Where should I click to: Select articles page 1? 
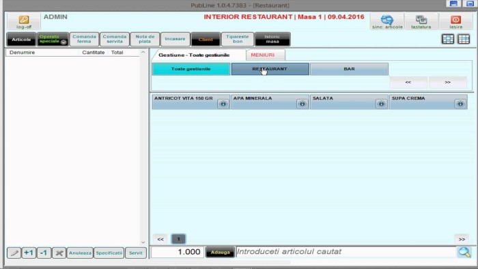point(178,239)
